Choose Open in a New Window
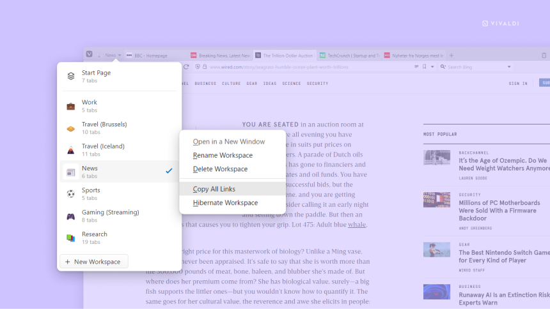 (233, 142)
